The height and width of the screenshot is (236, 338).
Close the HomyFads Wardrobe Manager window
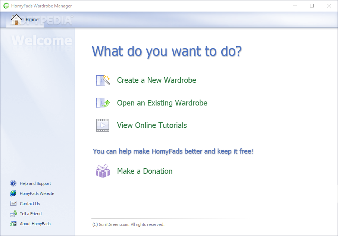[329, 6]
